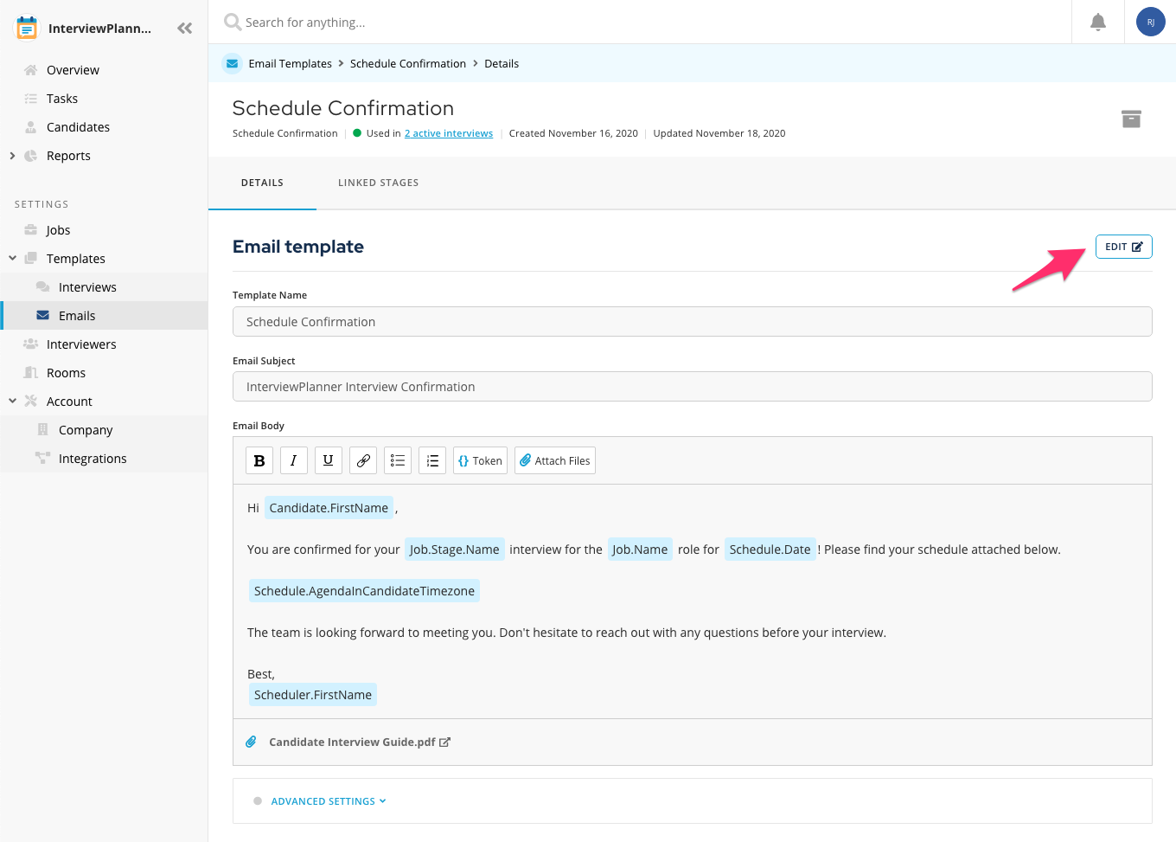The width and height of the screenshot is (1176, 842).
Task: Apply italic formatting
Action: pos(293,460)
